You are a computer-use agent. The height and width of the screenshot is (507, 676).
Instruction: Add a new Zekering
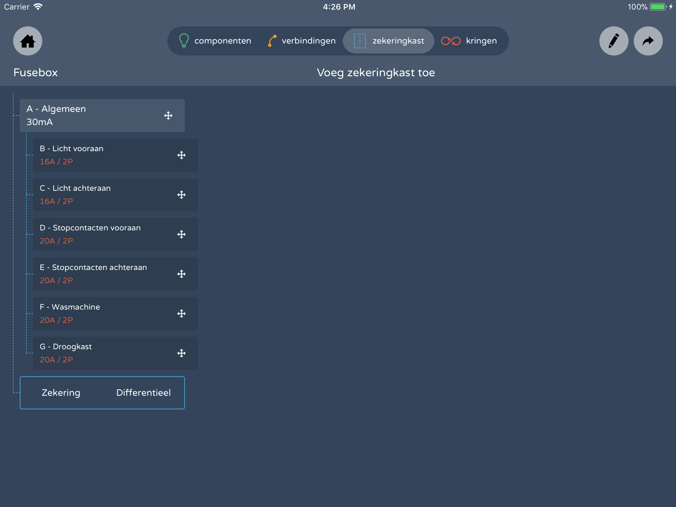pyautogui.click(x=61, y=393)
